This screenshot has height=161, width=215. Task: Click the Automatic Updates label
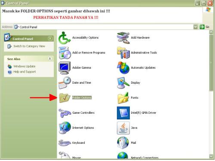(x=143, y=68)
